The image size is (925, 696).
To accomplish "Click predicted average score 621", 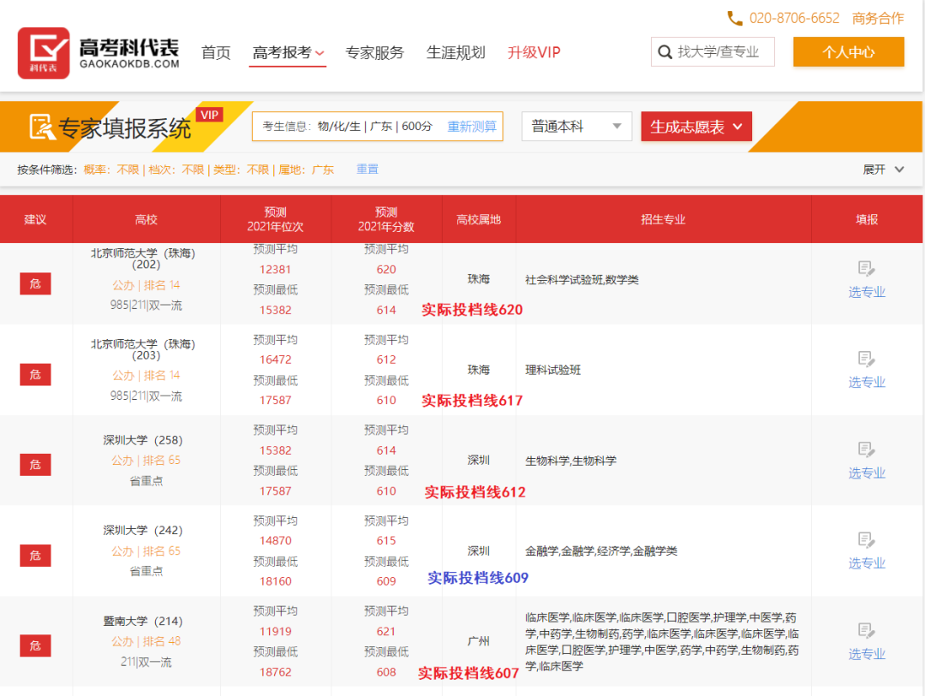I will (386, 632).
